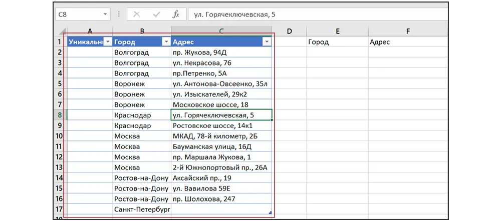Click the fill handle of cell C8

point(272,120)
